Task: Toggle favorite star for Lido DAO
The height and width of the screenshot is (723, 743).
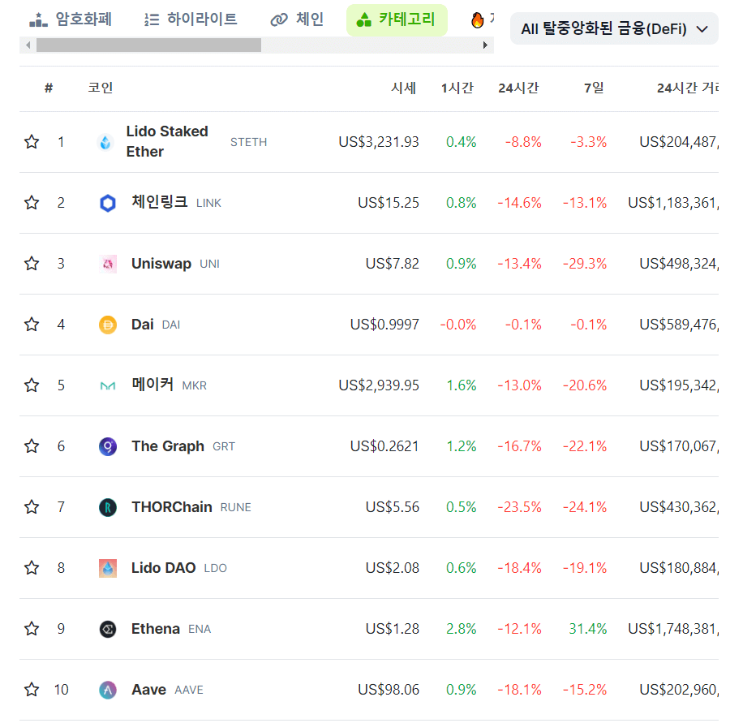Action: pos(32,567)
